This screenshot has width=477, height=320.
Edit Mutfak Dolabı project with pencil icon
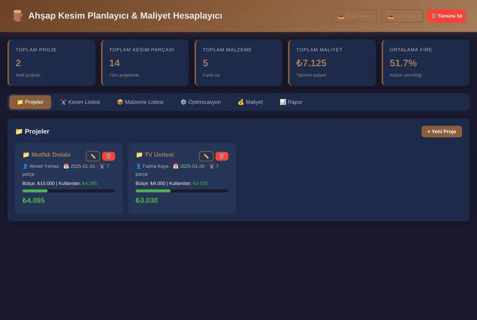pos(93,156)
